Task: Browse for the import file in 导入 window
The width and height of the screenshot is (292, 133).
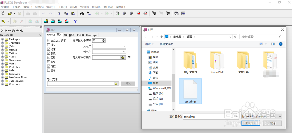Action: [x=116, y=84]
